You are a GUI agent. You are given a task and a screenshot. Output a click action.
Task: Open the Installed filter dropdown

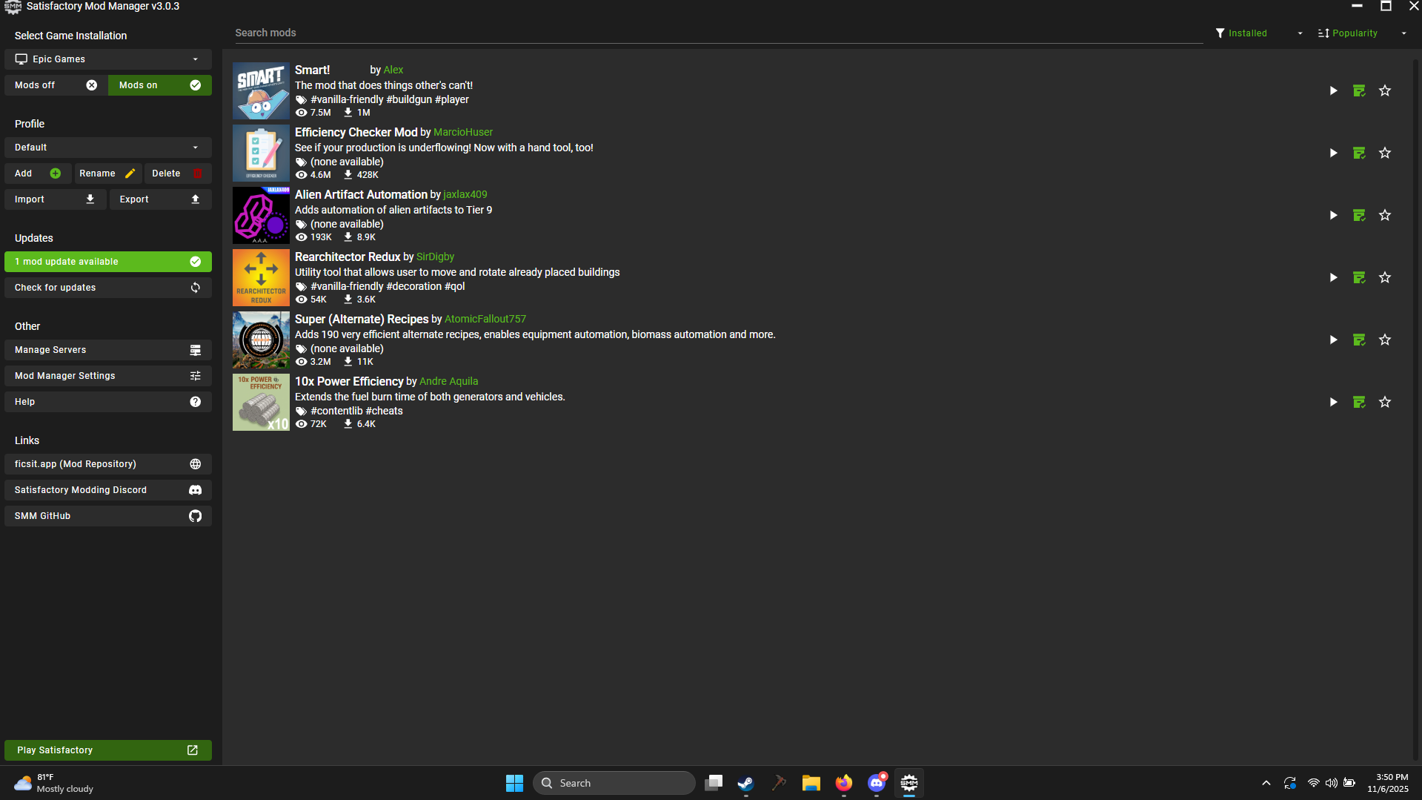[1259, 33]
